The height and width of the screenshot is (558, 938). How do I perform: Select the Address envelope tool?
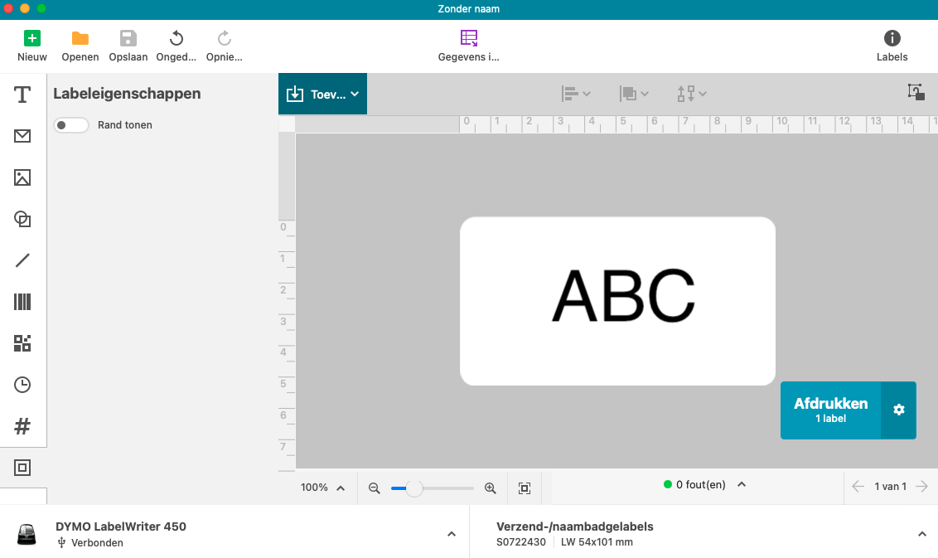(x=22, y=136)
